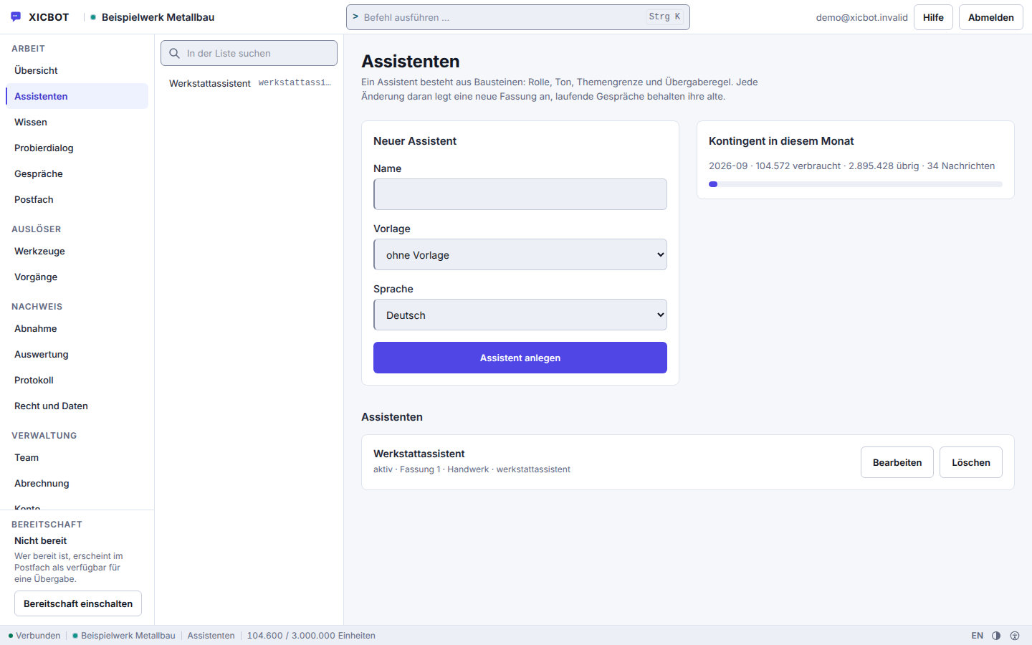Focus the 'In der Liste suchen' search field
Viewport: 1032px width, 645px height.
point(249,53)
